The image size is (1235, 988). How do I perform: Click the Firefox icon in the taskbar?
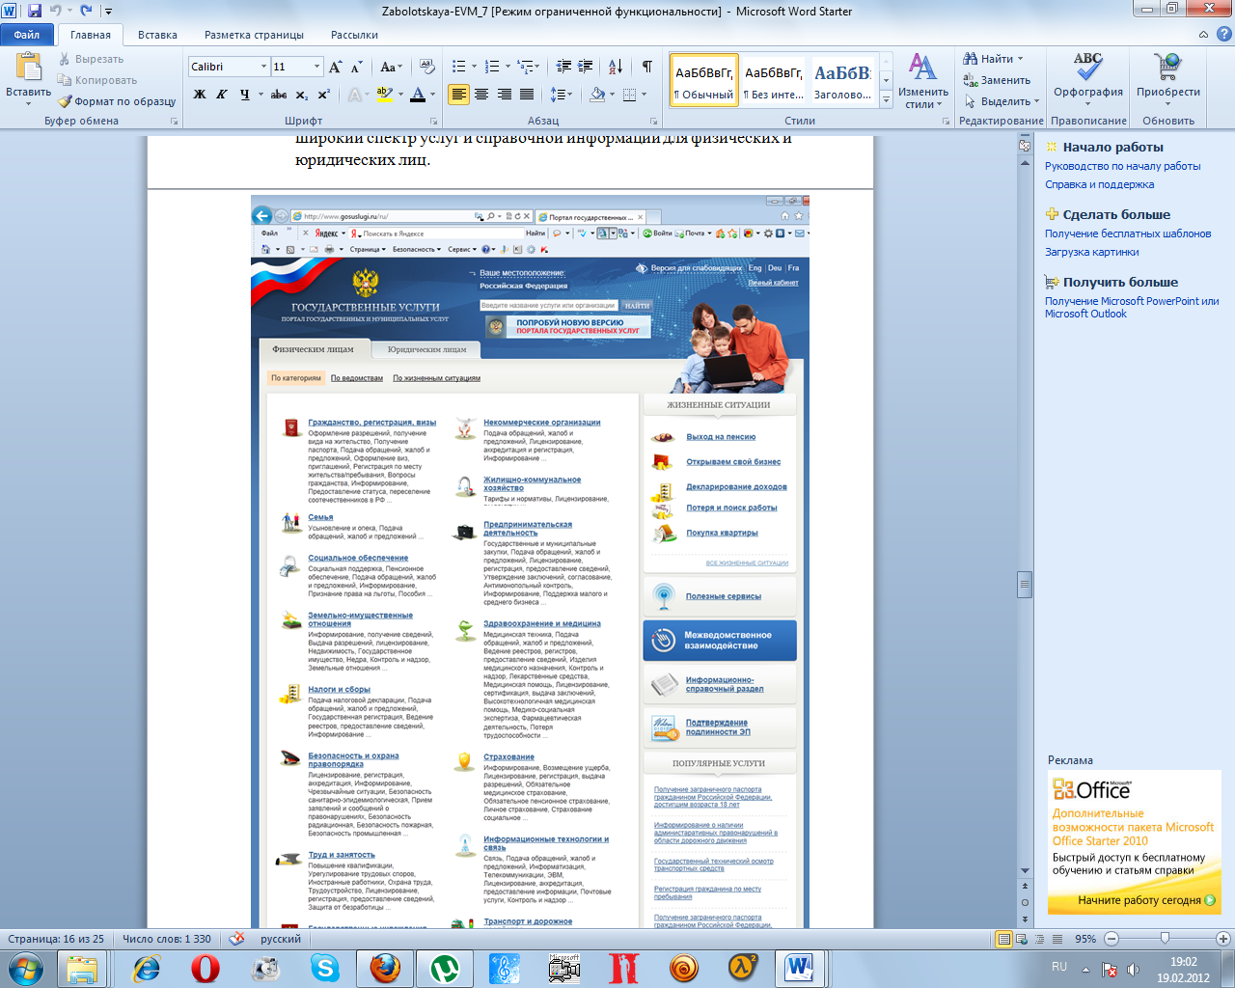pyautogui.click(x=385, y=968)
